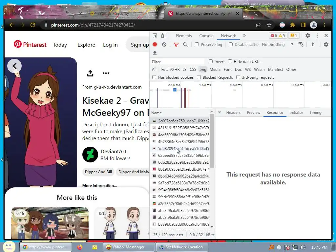Open the pin more options ellipsis
Image resolution: width=336 pixels, height=252 pixels.
106,73
